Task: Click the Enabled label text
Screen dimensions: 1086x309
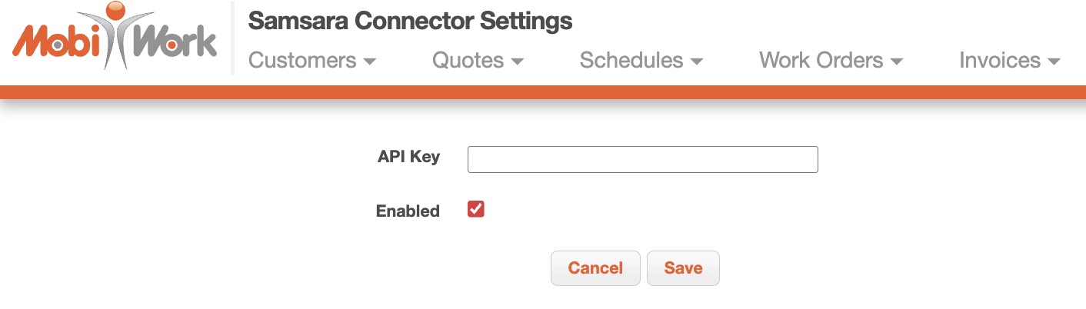Action: click(408, 211)
